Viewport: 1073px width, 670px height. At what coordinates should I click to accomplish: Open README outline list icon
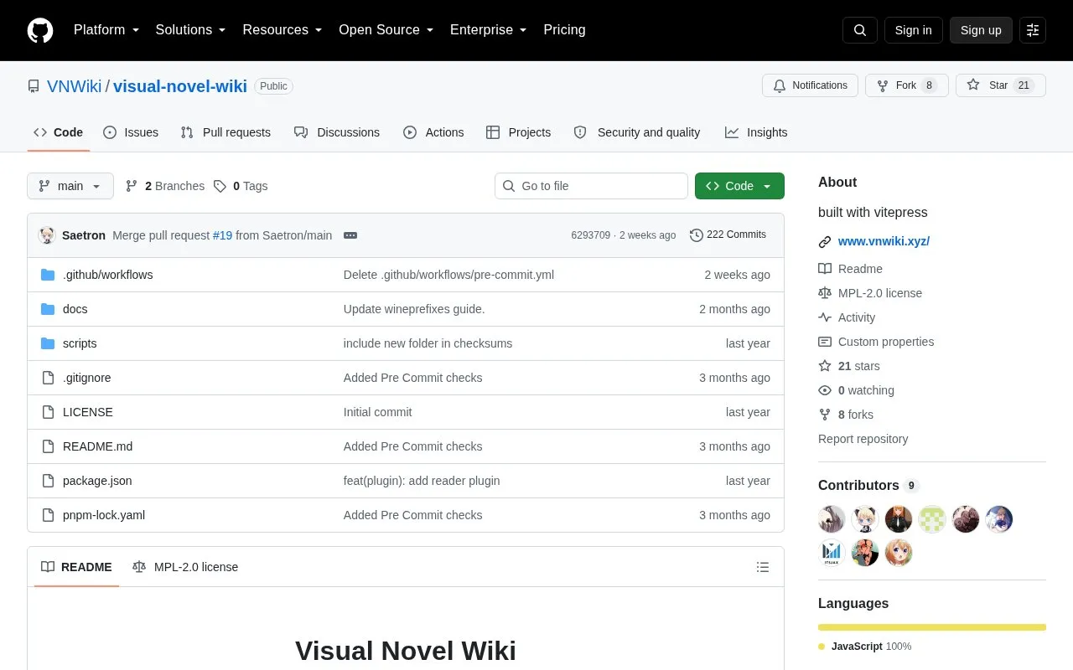(x=763, y=567)
